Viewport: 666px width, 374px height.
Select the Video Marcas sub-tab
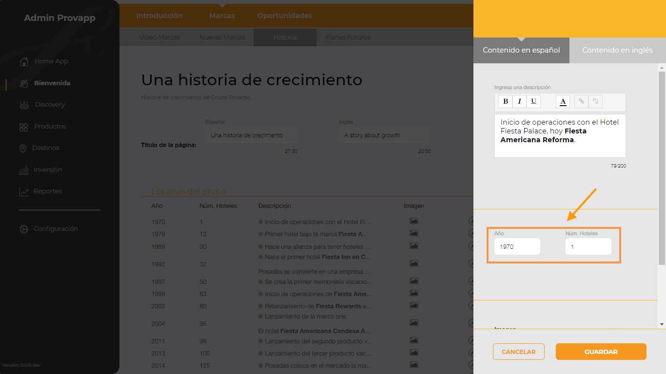pyautogui.click(x=159, y=37)
